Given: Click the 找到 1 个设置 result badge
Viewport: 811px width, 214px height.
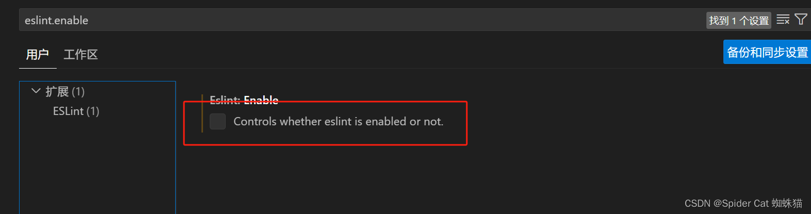Looking at the screenshot, I should click(x=739, y=20).
